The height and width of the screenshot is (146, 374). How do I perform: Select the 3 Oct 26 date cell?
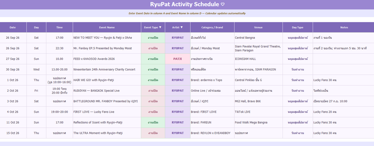pos(13,101)
